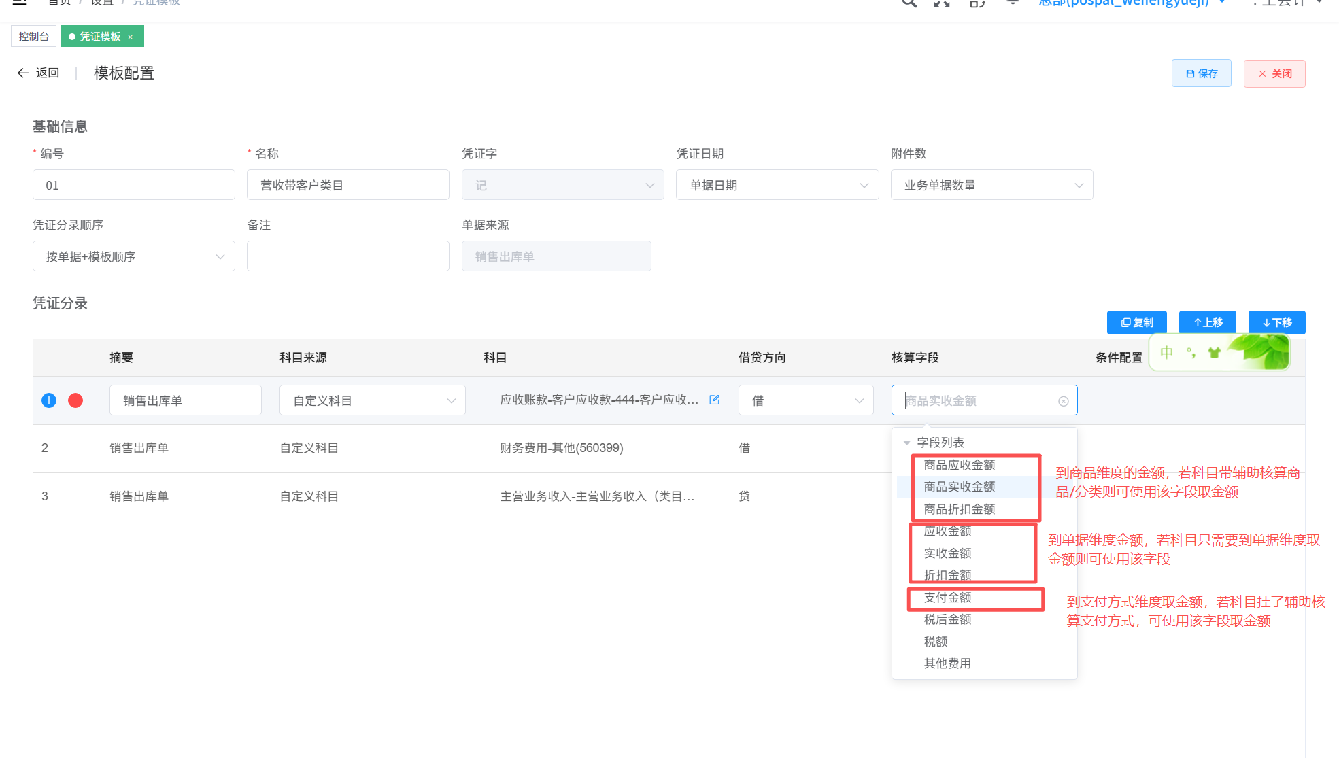This screenshot has width=1339, height=758.
Task: Select 支付金额 in the field list
Action: (947, 598)
